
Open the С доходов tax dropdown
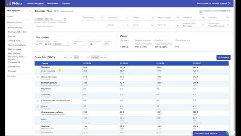[x=61, y=44]
